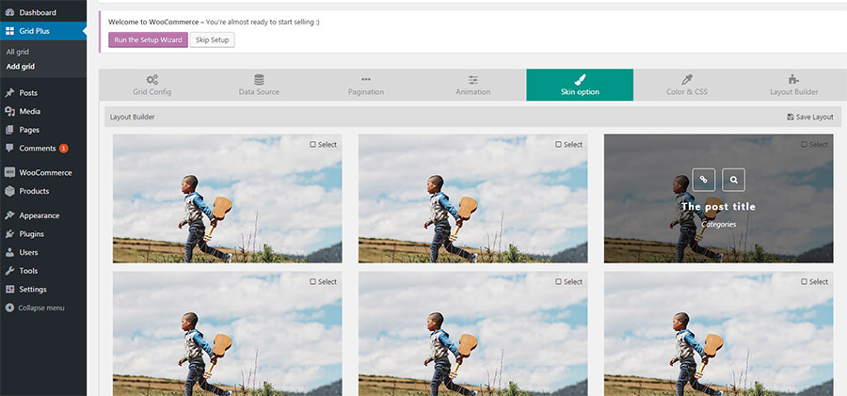Click the Posts pushpin icon
The height and width of the screenshot is (396, 847).
click(9, 93)
